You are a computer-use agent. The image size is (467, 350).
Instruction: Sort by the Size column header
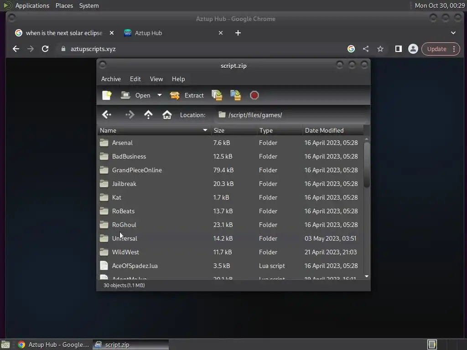234,130
